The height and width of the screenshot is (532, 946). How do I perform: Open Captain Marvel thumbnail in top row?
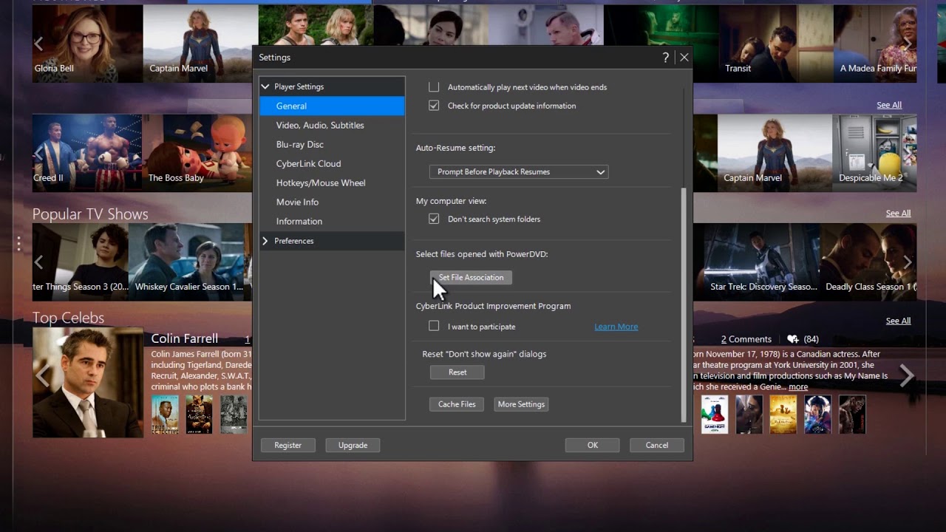point(200,43)
